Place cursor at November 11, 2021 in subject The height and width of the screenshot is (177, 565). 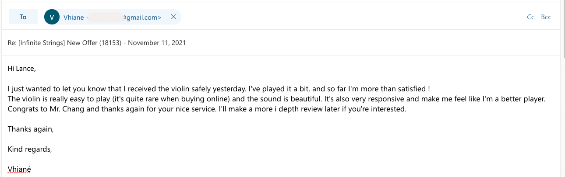tap(157, 43)
